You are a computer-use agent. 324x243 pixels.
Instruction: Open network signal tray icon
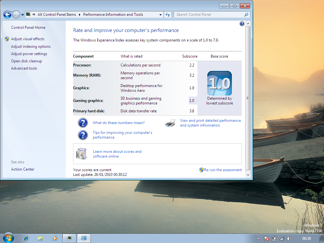click(281, 239)
